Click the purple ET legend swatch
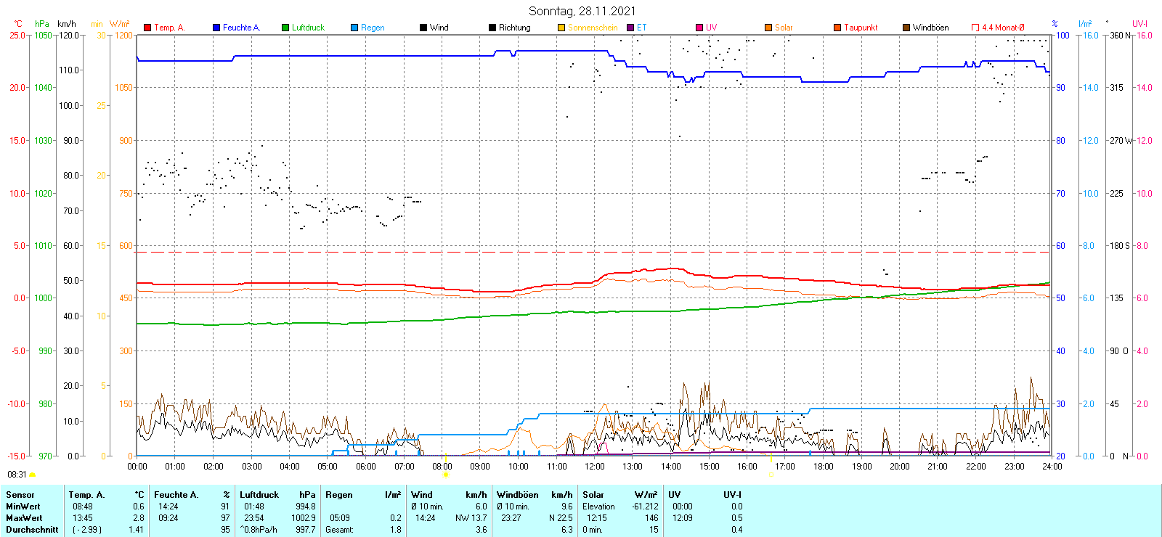This screenshot has width=1162, height=537. coord(630,28)
